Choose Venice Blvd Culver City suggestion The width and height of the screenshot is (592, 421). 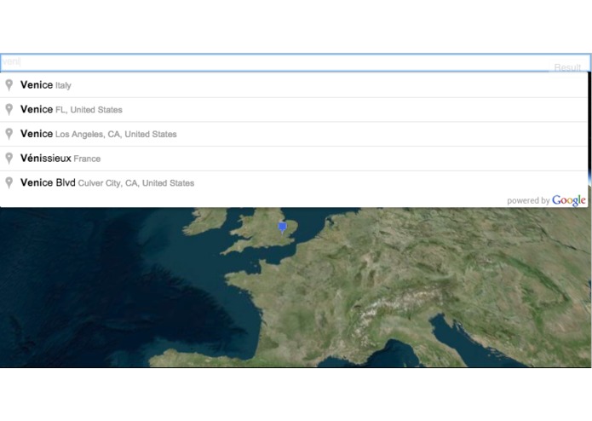click(x=294, y=183)
